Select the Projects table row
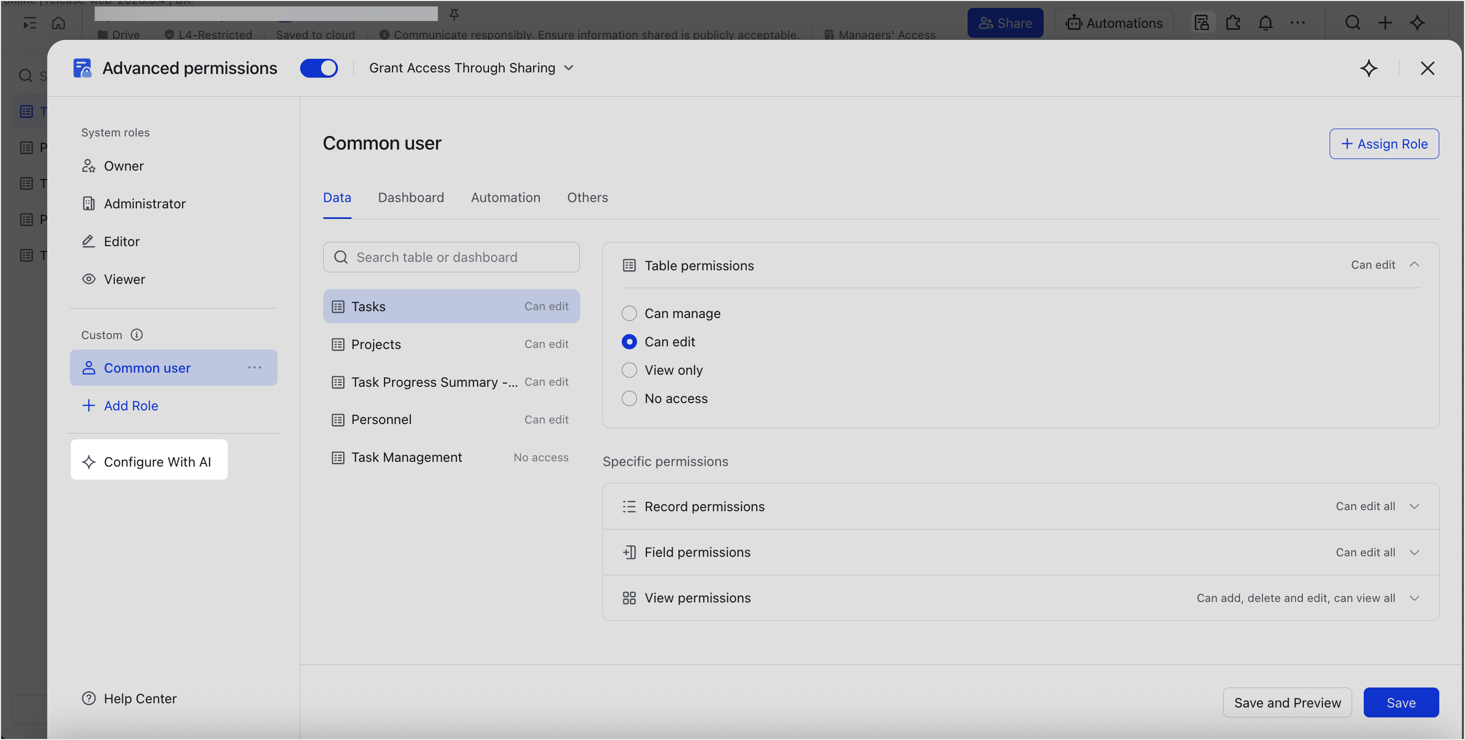 [x=451, y=345]
